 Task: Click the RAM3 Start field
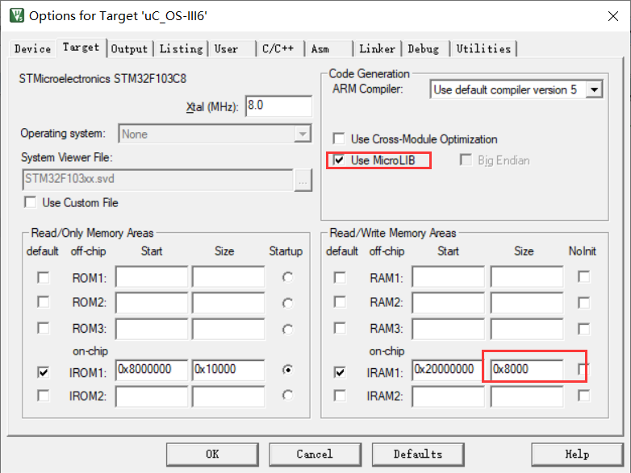point(448,329)
